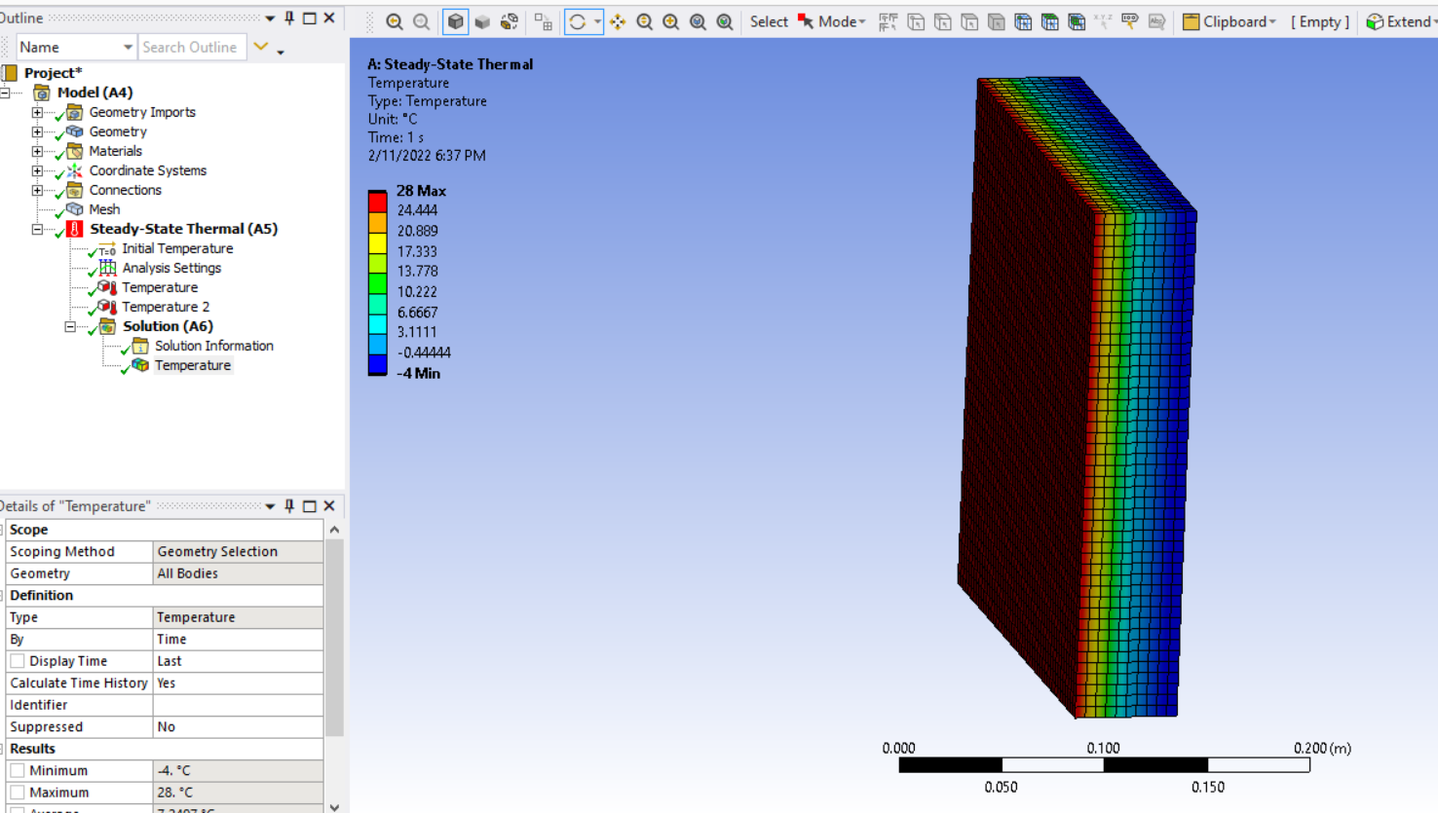Screen dimensions: 1438x813
Task: Click the All Bodies geometry value
Action: (x=238, y=573)
